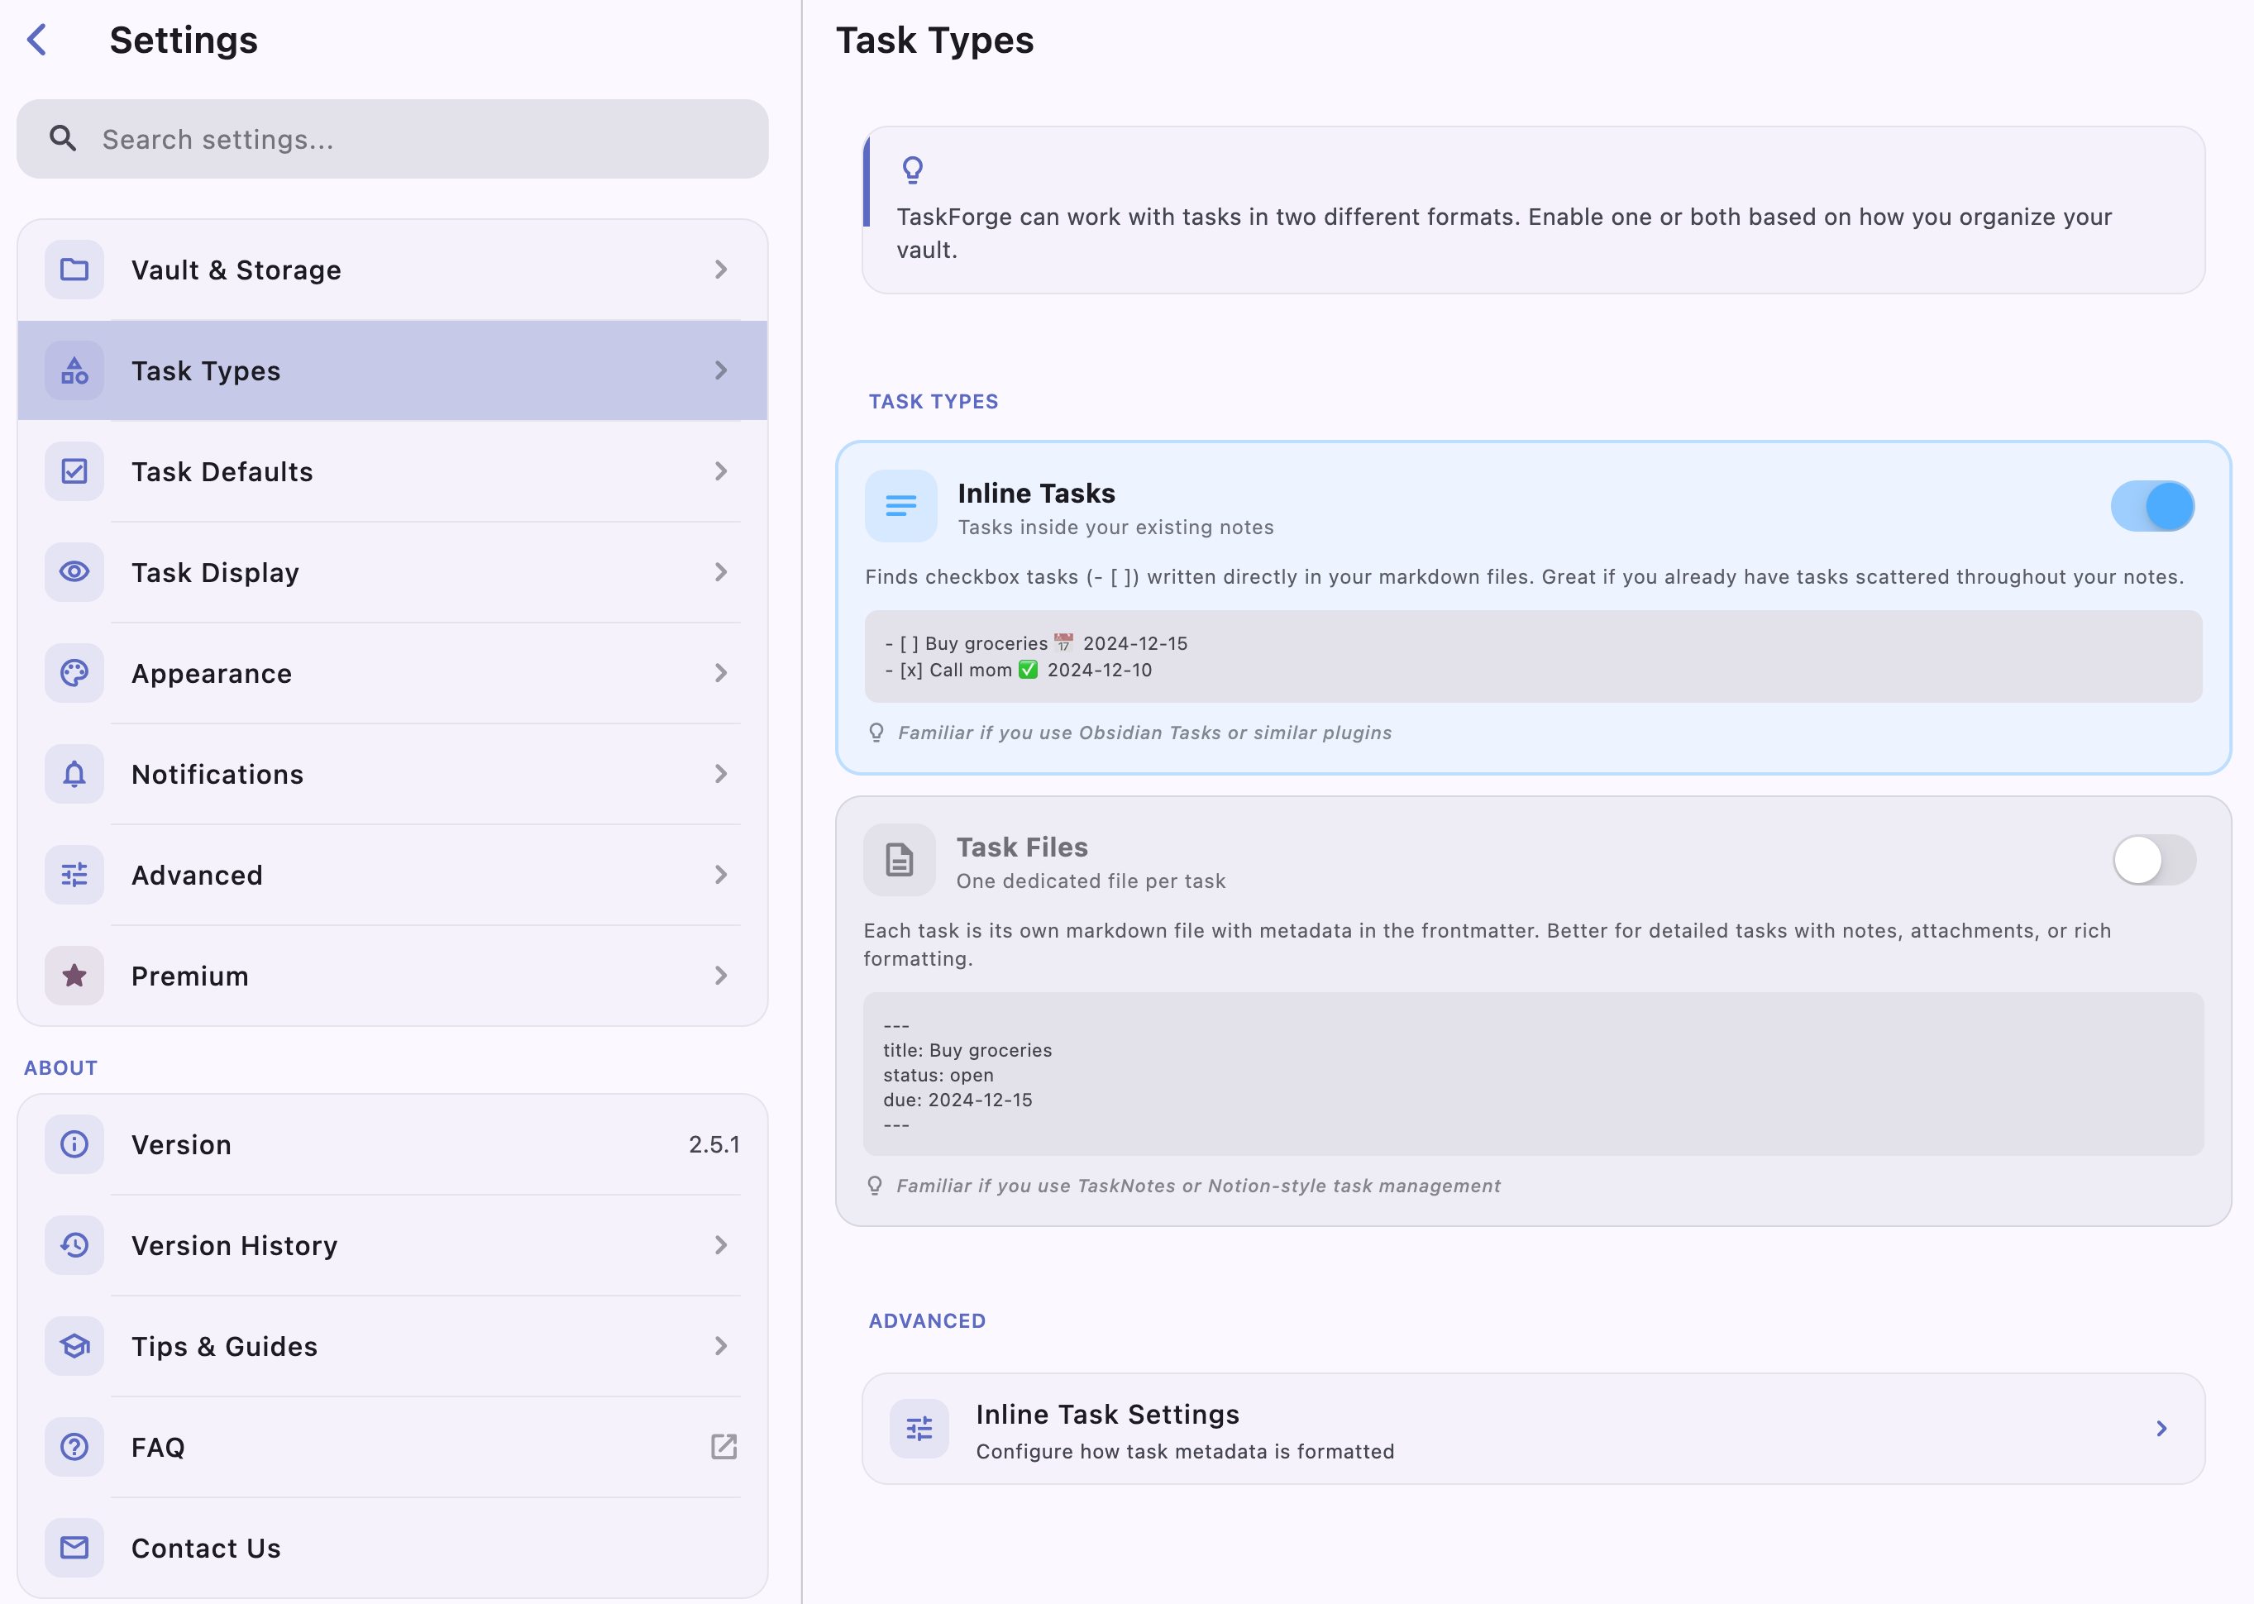Select the Task Types menu item

[392, 370]
